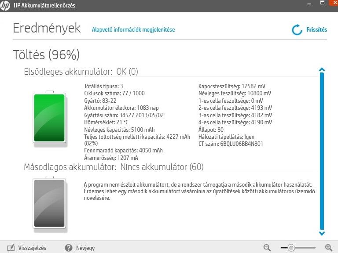Screen dimensions: 338x253
Task: Select '4-es cella feszültsége: 4190 mV' line
Action: pyautogui.click(x=235, y=122)
